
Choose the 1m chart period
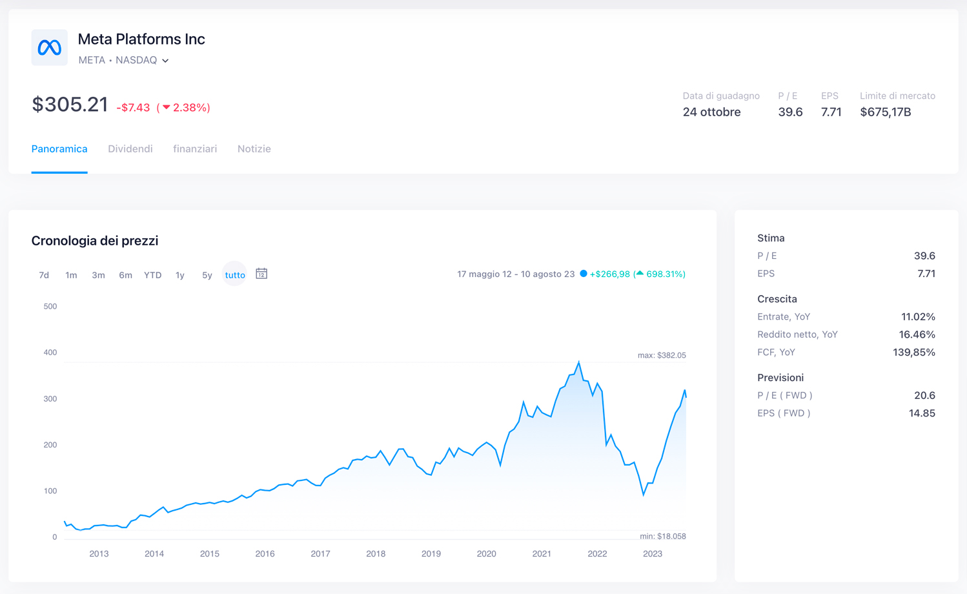pos(71,275)
